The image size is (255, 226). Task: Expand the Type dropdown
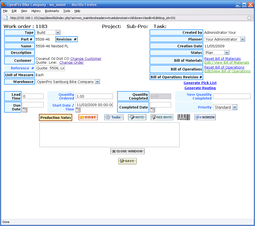48,33
